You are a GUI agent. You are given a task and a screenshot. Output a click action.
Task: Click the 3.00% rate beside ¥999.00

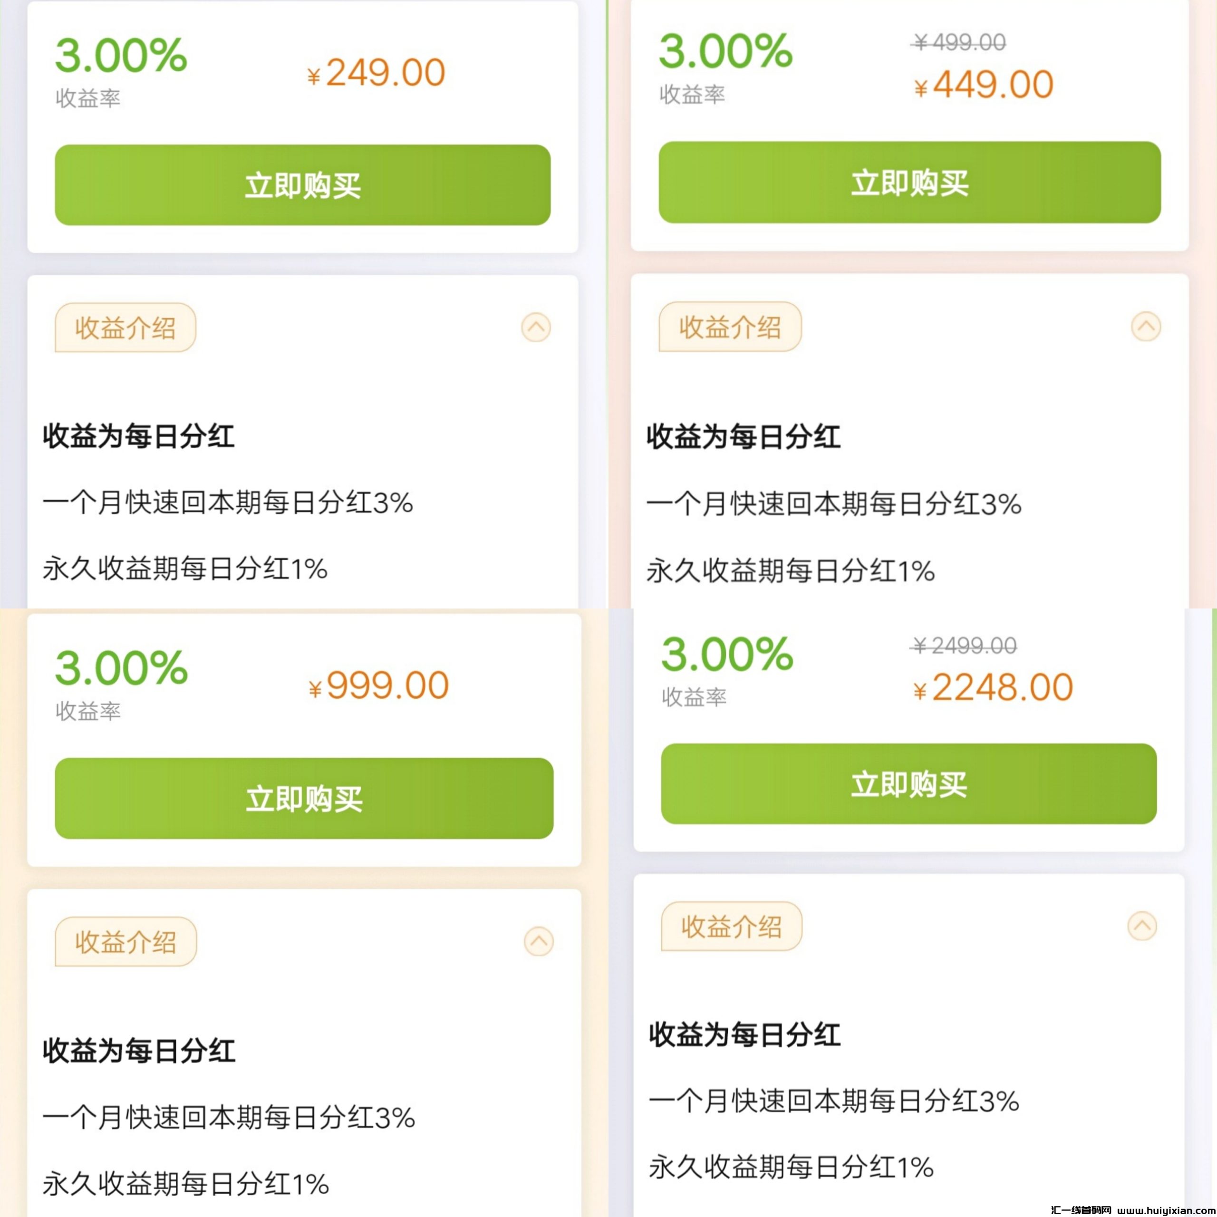(121, 668)
